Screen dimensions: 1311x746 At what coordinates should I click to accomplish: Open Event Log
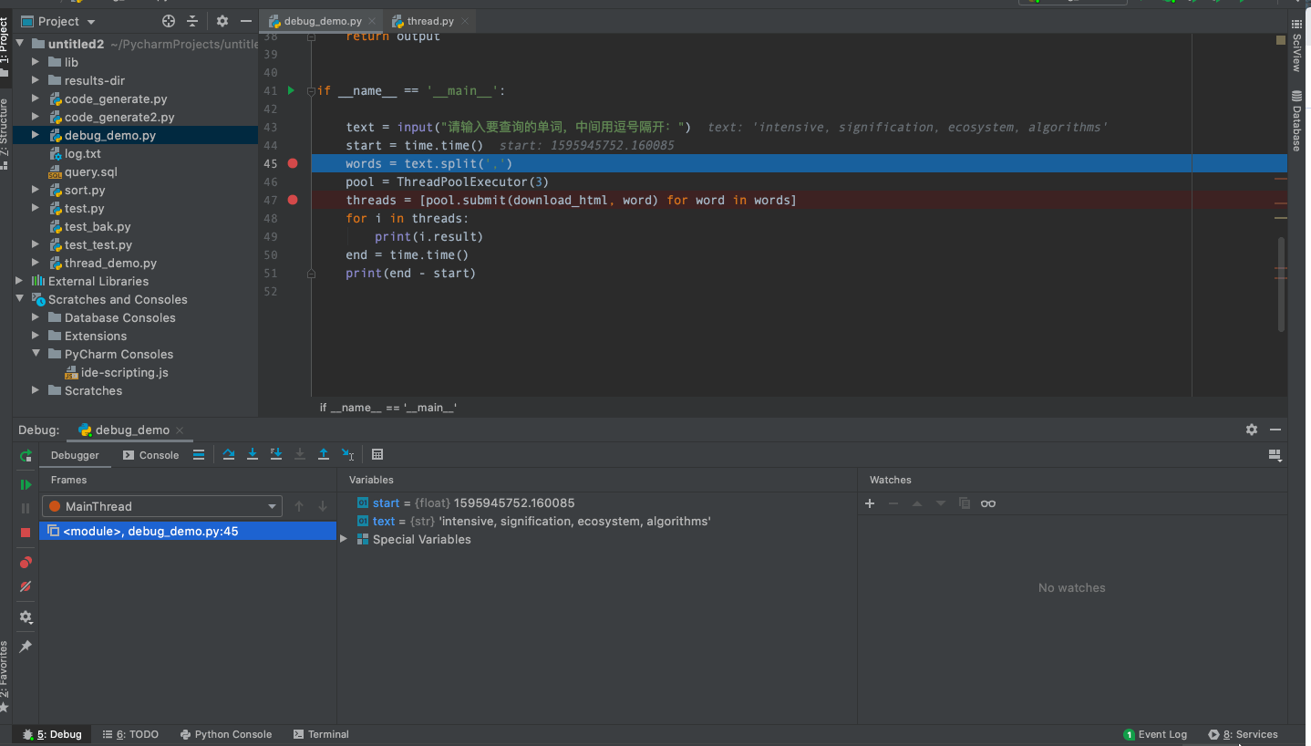(x=1155, y=734)
